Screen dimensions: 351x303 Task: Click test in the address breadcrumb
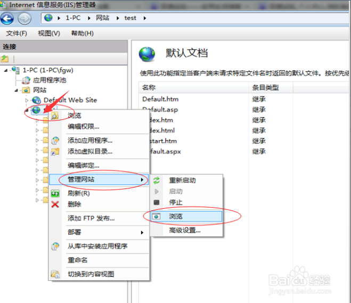(x=130, y=18)
